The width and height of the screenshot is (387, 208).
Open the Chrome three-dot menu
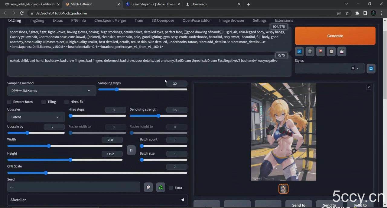[x=382, y=13]
